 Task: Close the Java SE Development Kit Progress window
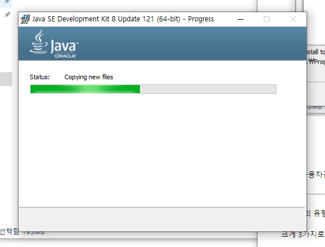(293, 19)
